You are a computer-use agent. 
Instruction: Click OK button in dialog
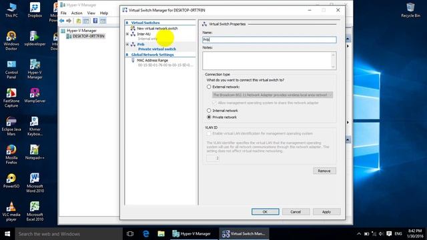point(266,212)
